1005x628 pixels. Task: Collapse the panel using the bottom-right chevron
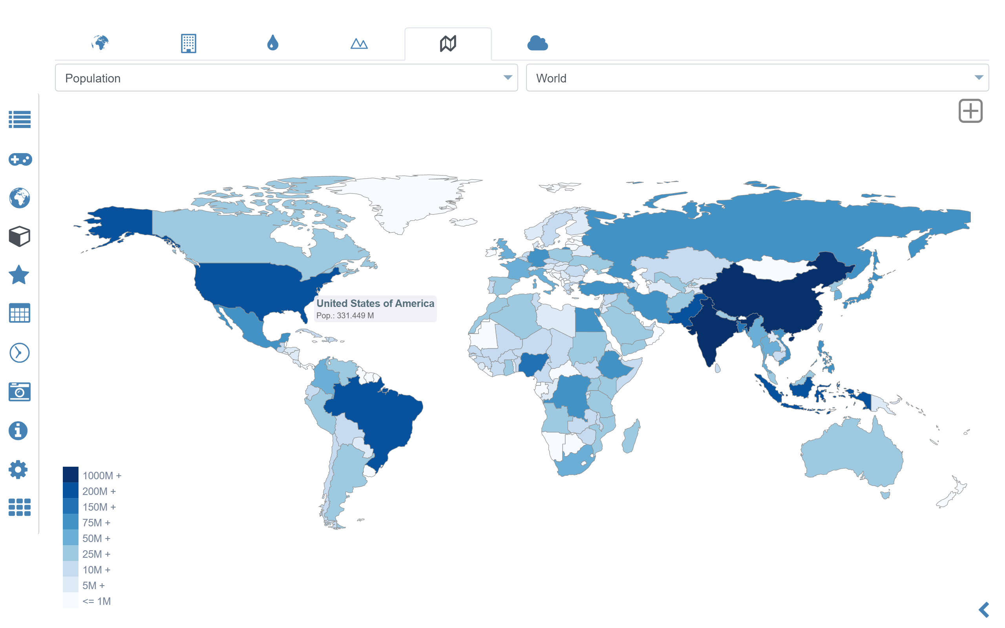(983, 610)
